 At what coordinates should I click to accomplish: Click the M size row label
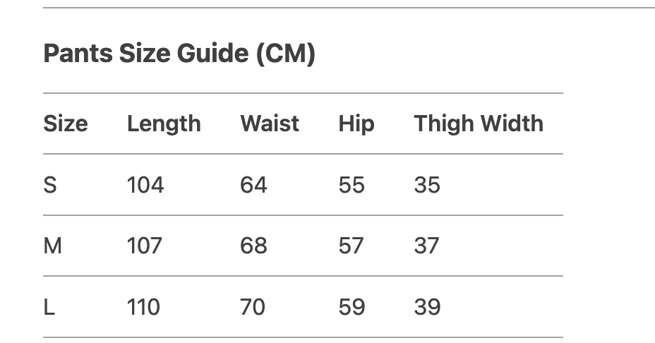pyautogui.click(x=53, y=246)
